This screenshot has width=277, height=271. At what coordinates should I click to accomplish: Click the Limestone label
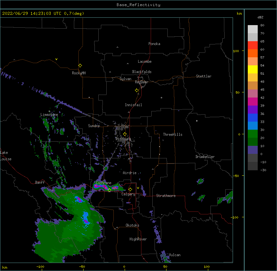coord(49,115)
